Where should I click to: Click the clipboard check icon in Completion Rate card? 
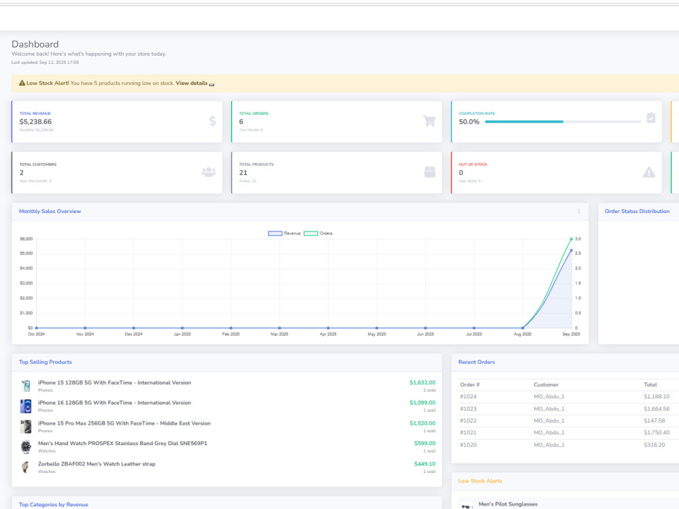click(x=651, y=117)
